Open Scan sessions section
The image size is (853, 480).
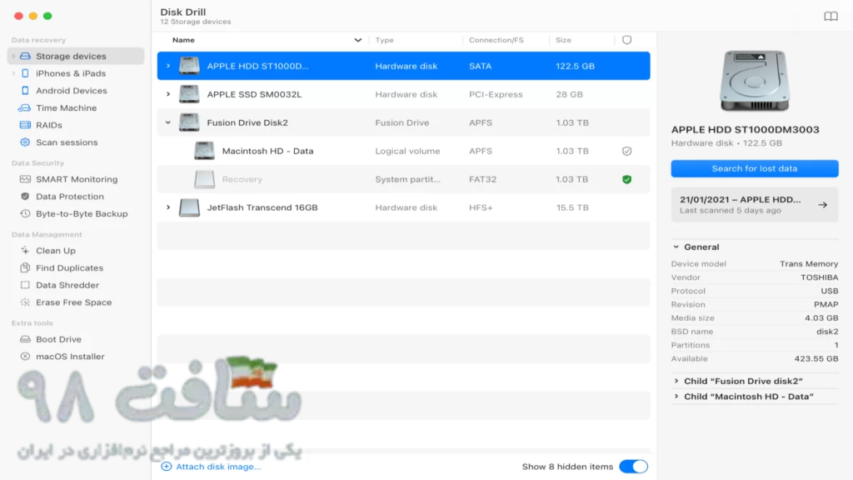pyautogui.click(x=67, y=142)
